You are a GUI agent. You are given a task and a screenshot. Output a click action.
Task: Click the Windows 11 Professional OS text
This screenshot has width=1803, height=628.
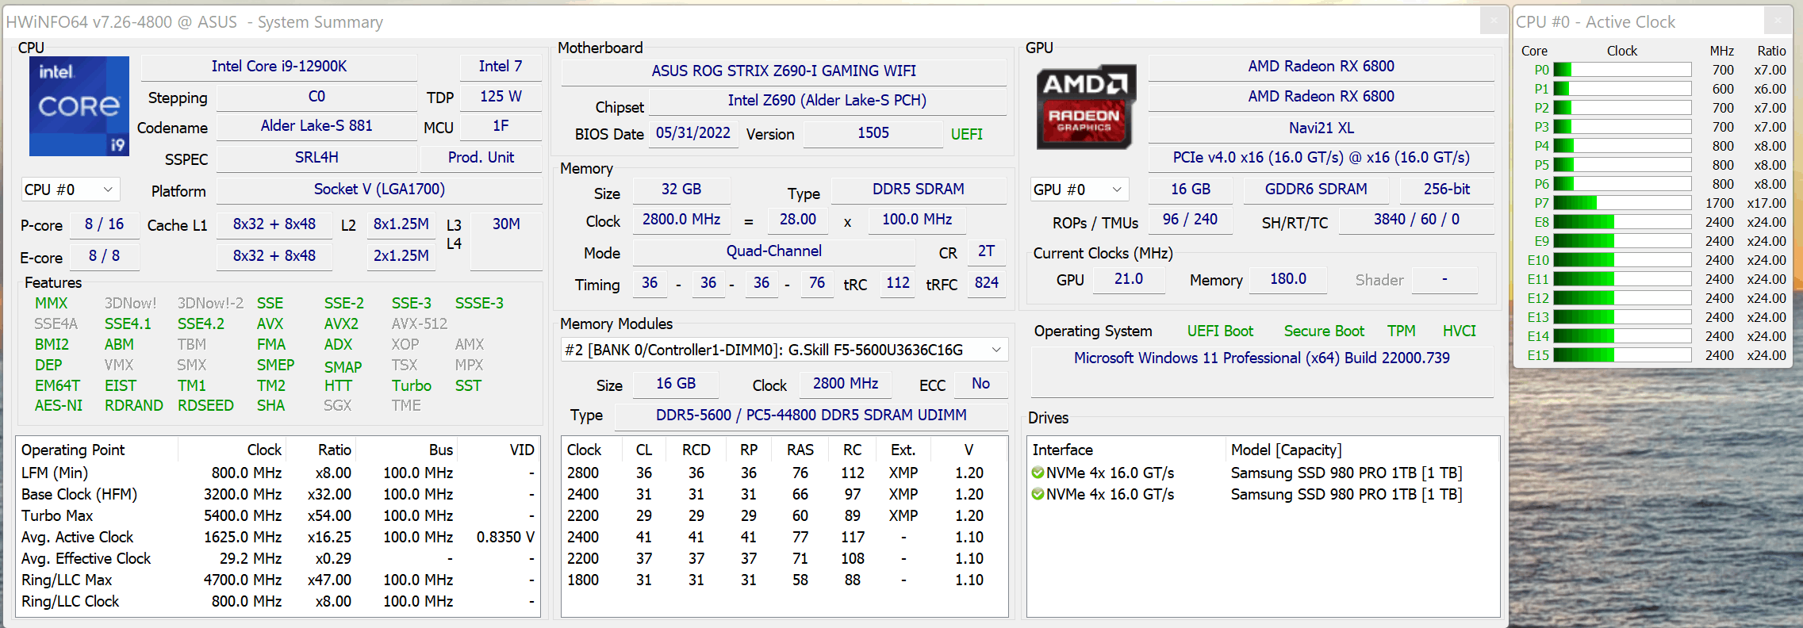[1261, 358]
